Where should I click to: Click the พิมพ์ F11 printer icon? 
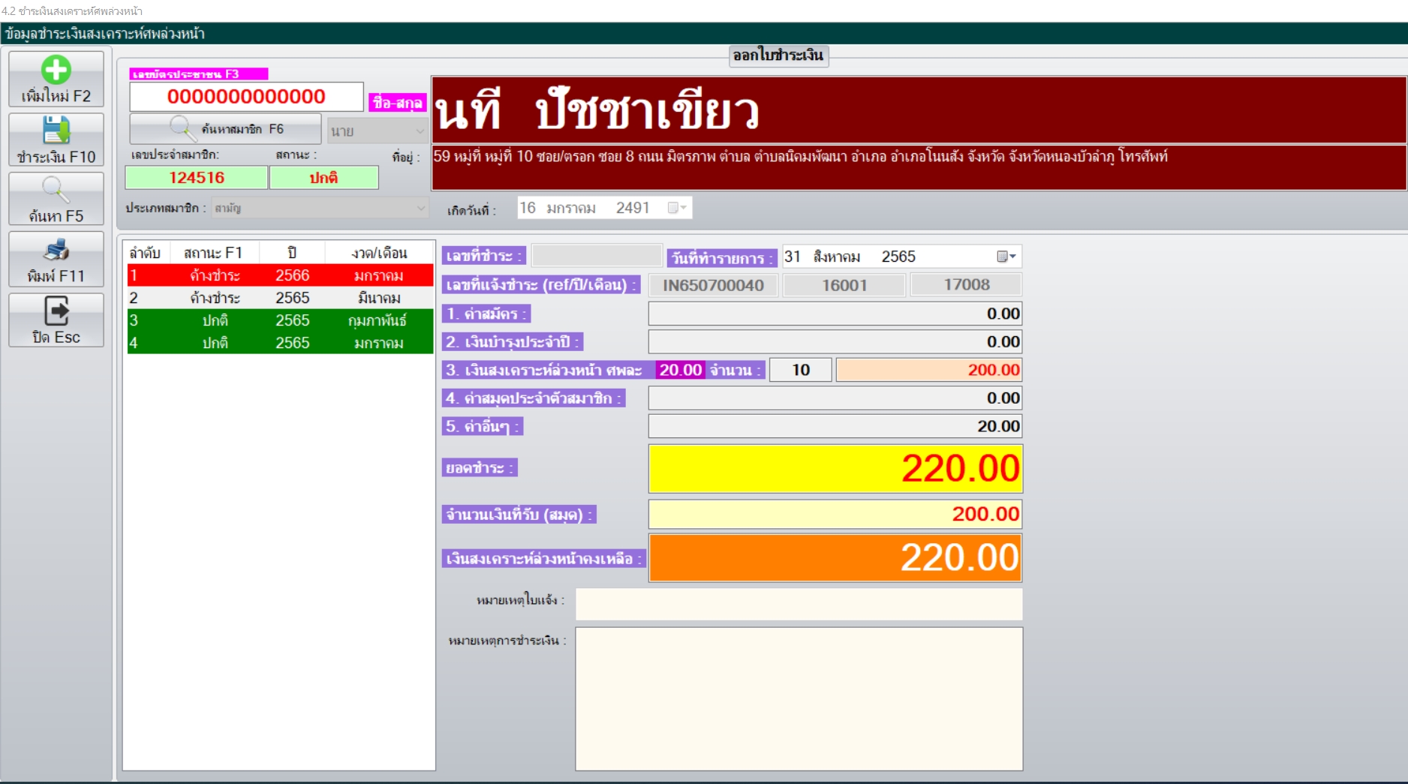coord(56,251)
